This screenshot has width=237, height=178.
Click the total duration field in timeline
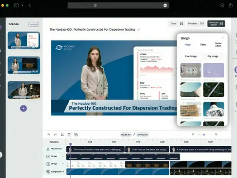click(x=143, y=135)
